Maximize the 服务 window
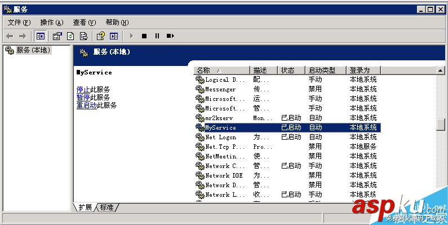This screenshot has width=448, height=225. pos(431,10)
